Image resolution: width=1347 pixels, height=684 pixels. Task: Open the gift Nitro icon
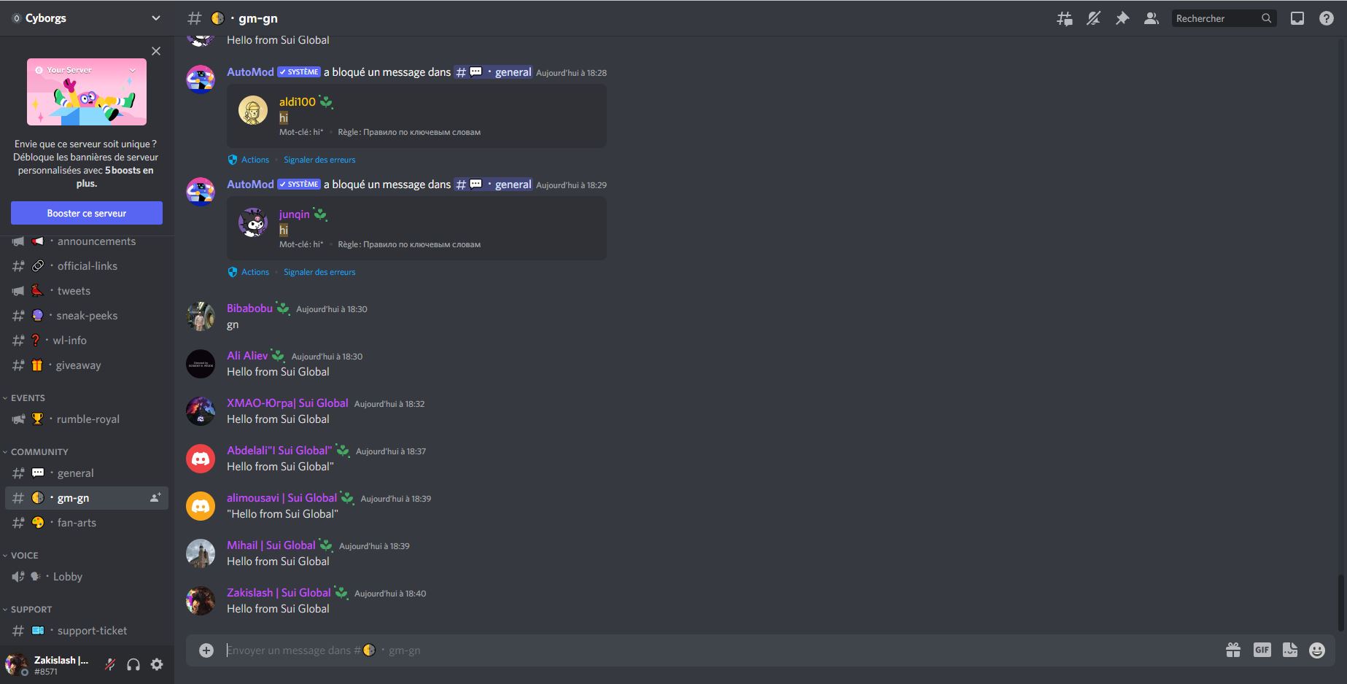click(x=1233, y=650)
